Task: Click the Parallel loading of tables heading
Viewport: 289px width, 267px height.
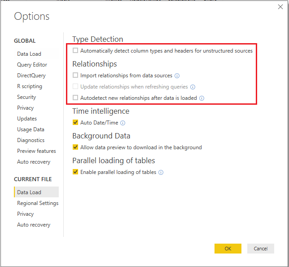Action: pyautogui.click(x=114, y=160)
